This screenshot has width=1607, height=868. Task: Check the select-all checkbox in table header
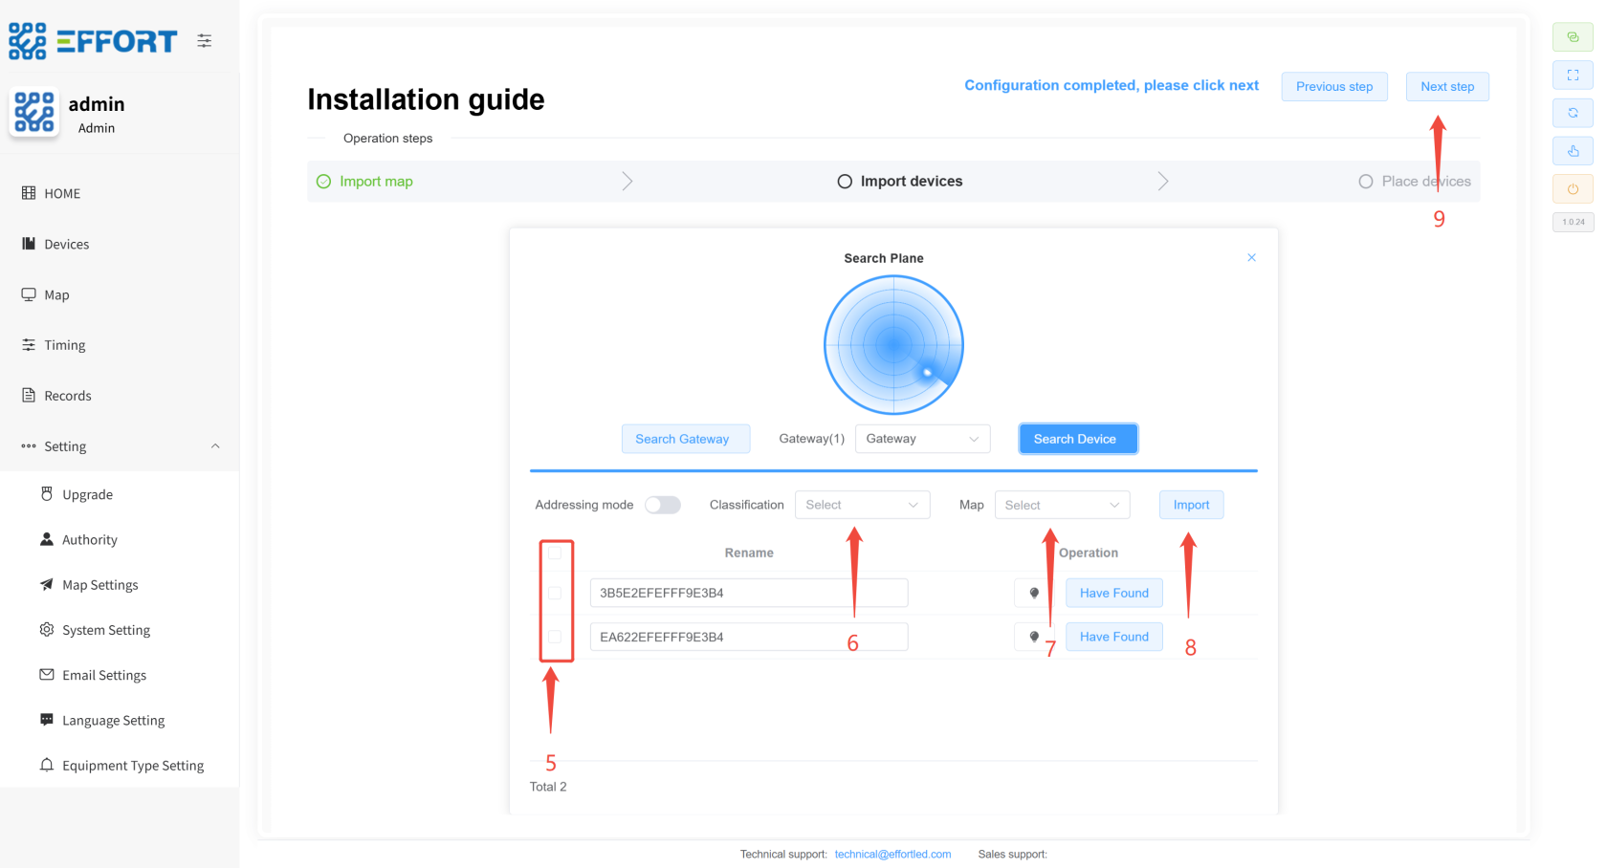[x=555, y=553]
